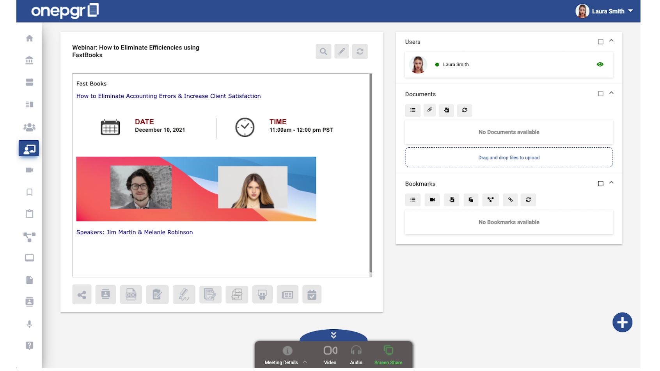Toggle the green eye beside Laura Smith
The height and width of the screenshot is (371, 660).
tap(600, 64)
